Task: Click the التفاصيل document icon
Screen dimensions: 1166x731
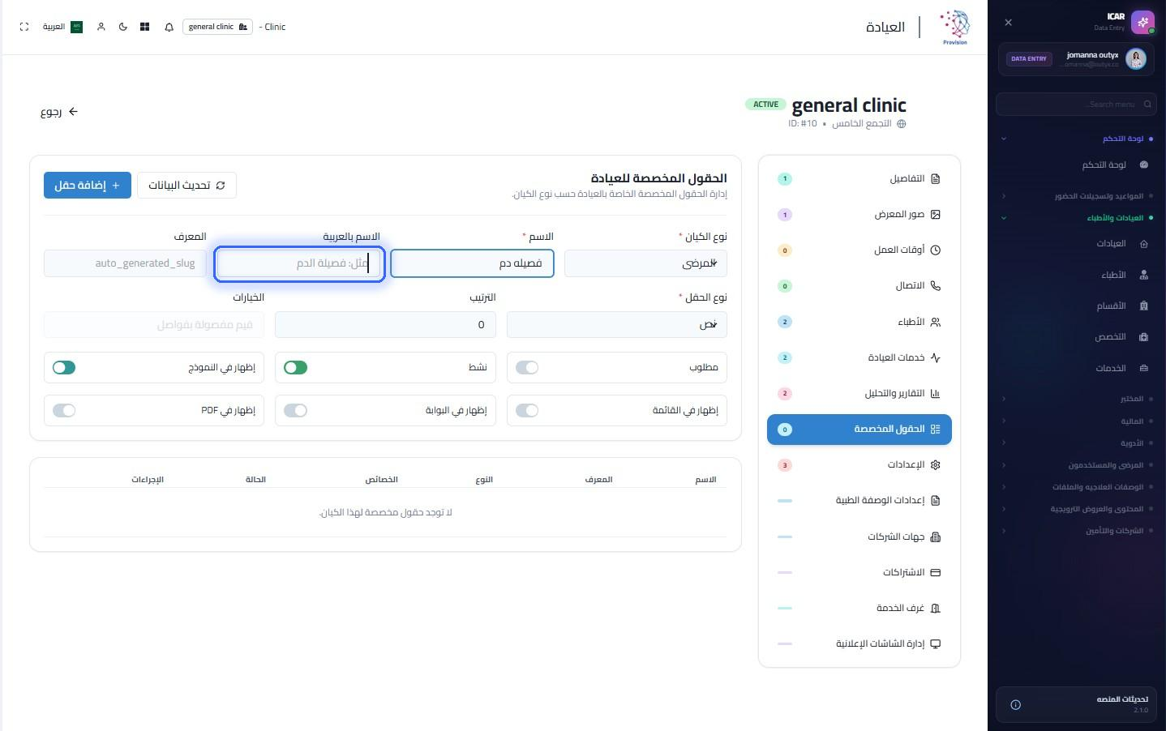Action: [936, 178]
